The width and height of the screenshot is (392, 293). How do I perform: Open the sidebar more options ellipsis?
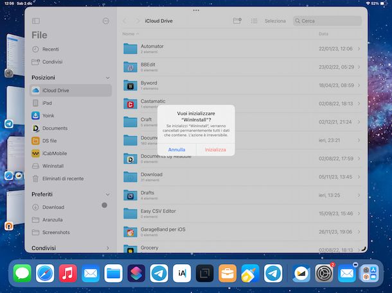pyautogui.click(x=105, y=21)
